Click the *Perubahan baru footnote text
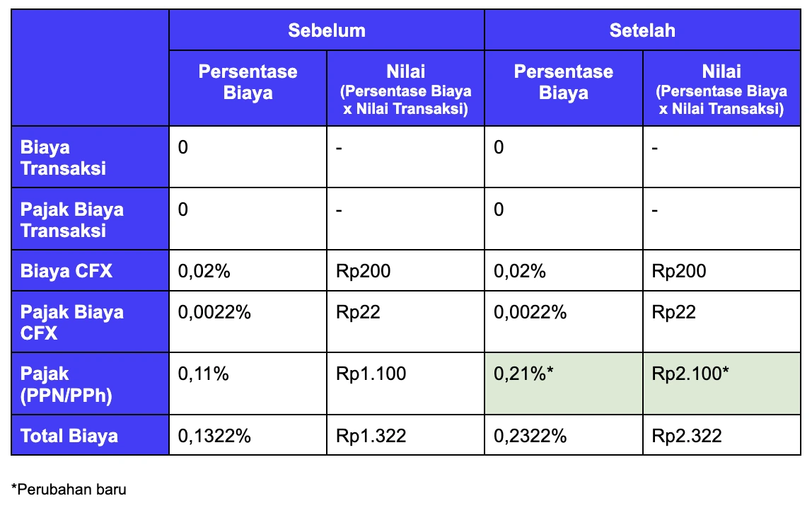The image size is (812, 508). pyautogui.click(x=69, y=490)
